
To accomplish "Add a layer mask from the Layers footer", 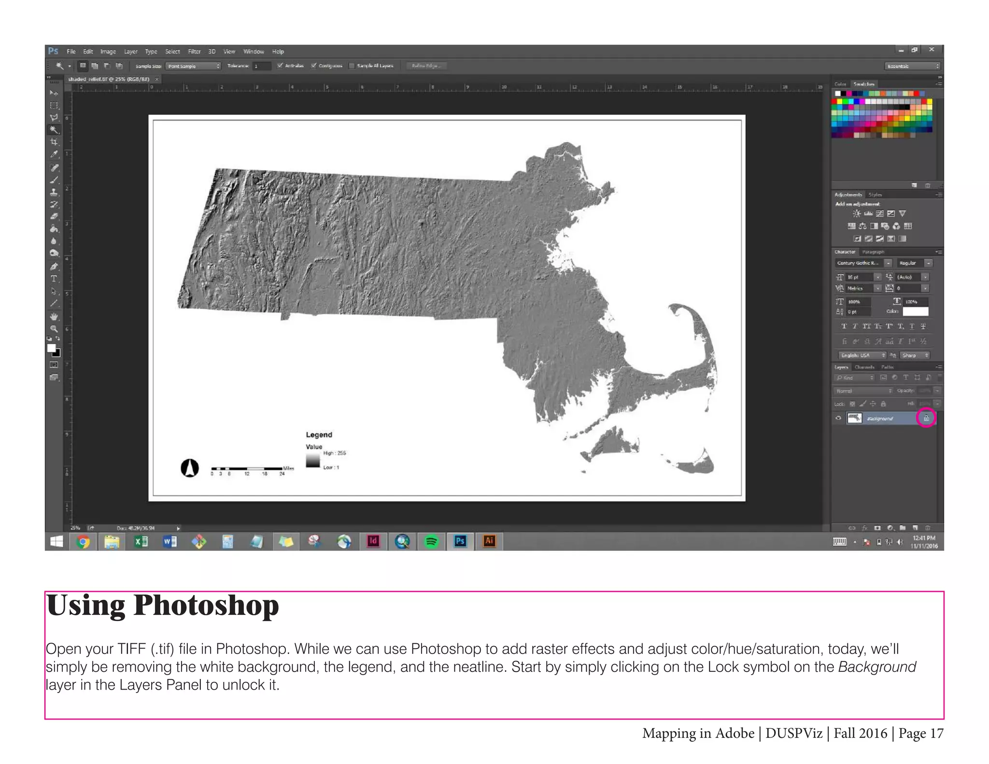I will coord(877,528).
